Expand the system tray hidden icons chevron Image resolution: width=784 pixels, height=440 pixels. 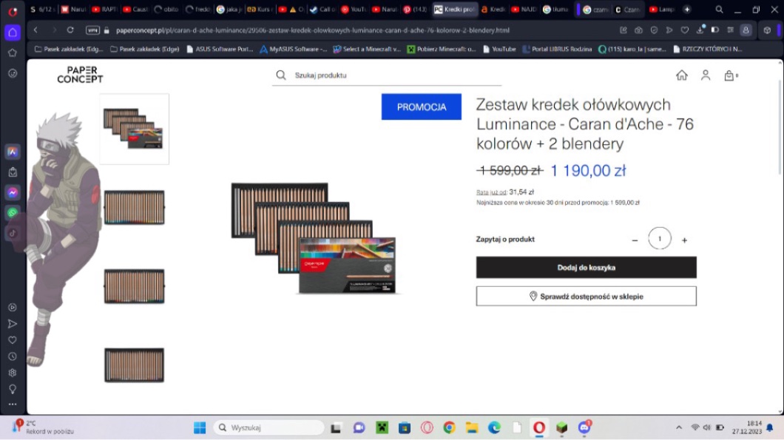[x=679, y=427]
